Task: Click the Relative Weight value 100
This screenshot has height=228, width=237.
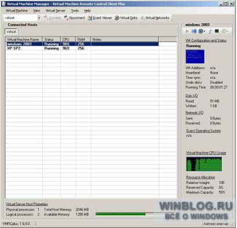Action: point(221,183)
